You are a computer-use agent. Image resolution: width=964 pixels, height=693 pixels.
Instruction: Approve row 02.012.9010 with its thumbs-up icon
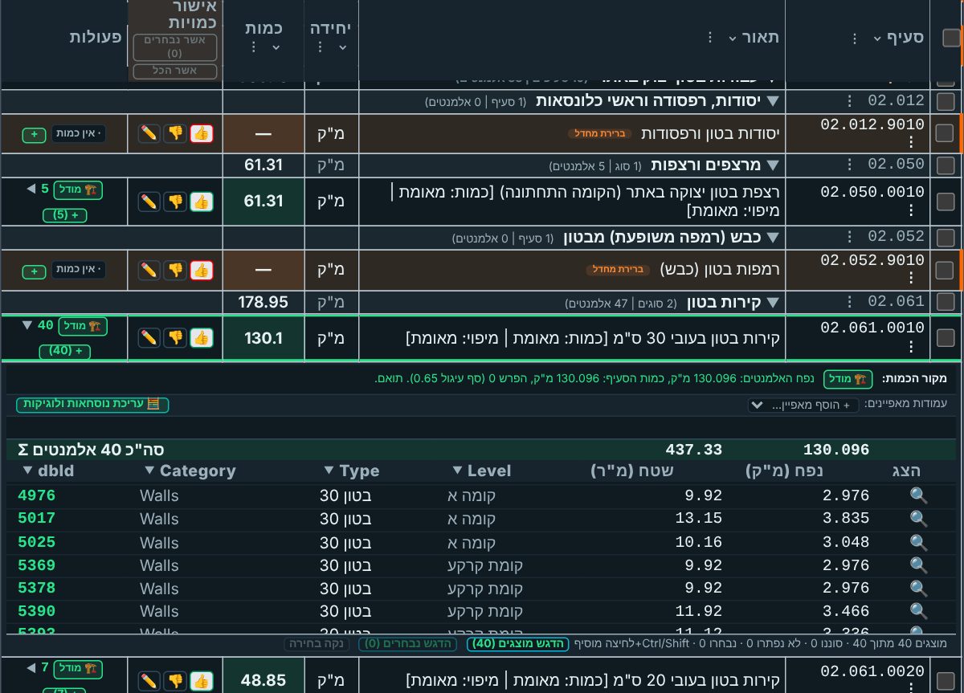pos(202,133)
